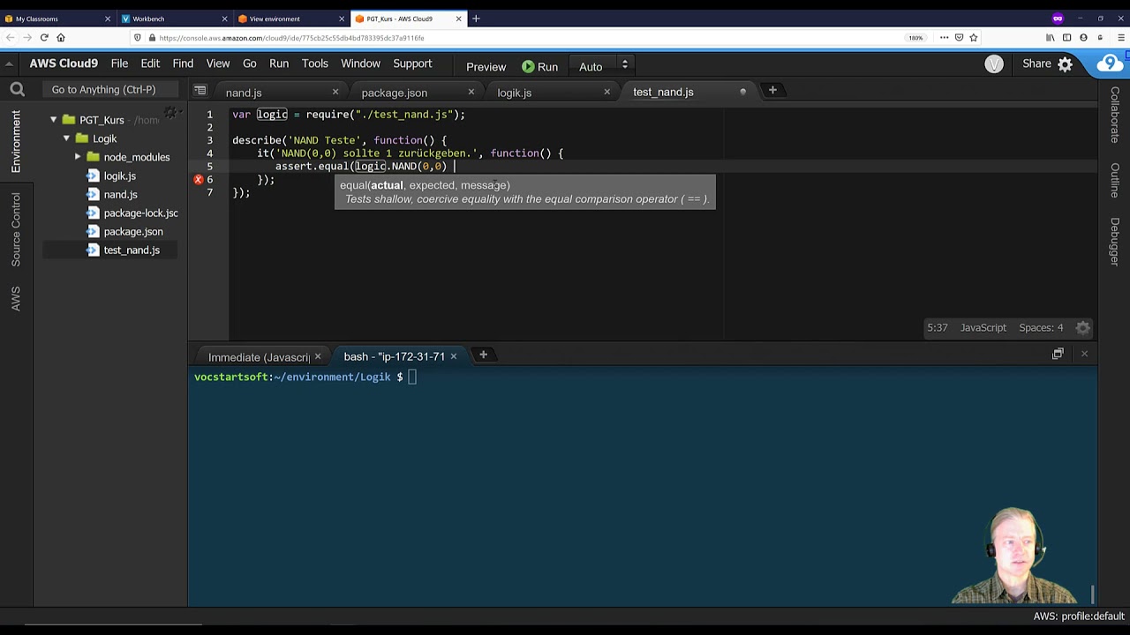Click the Share button
Screen dimensions: 1130x635
1036,63
